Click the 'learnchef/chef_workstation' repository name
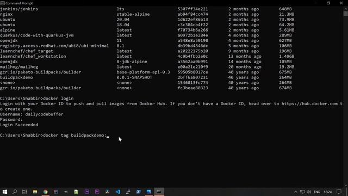The width and height of the screenshot is (348, 196). click(33, 57)
